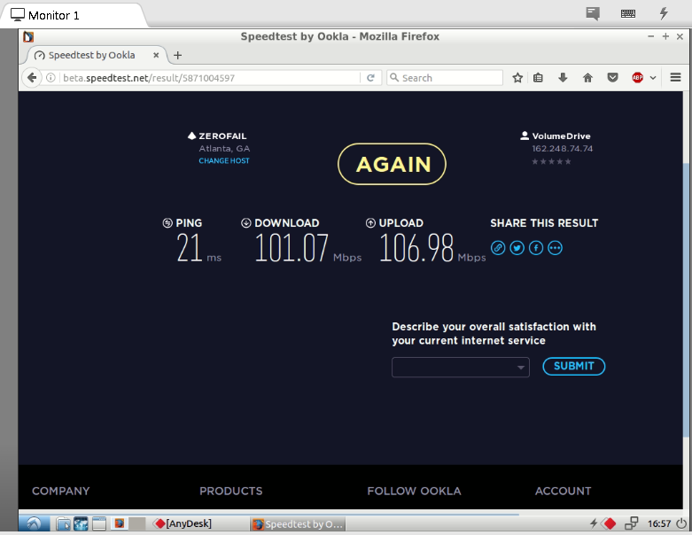
Task: Click the CHANGE HOST link
Action: point(224,161)
